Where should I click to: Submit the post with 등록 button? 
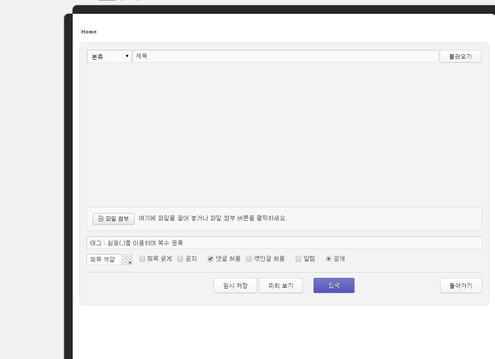[x=334, y=285]
